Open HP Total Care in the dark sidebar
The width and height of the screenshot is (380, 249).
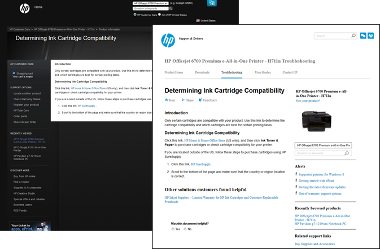[21, 110]
